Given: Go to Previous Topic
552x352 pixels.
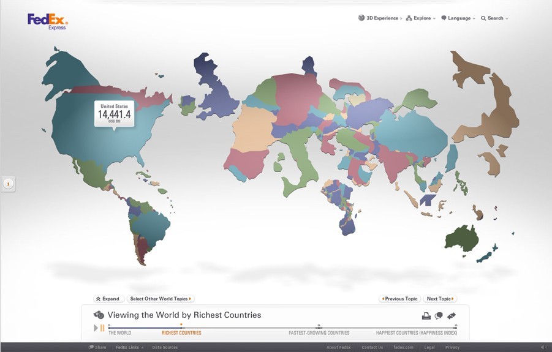Looking at the screenshot, I should click(x=399, y=299).
